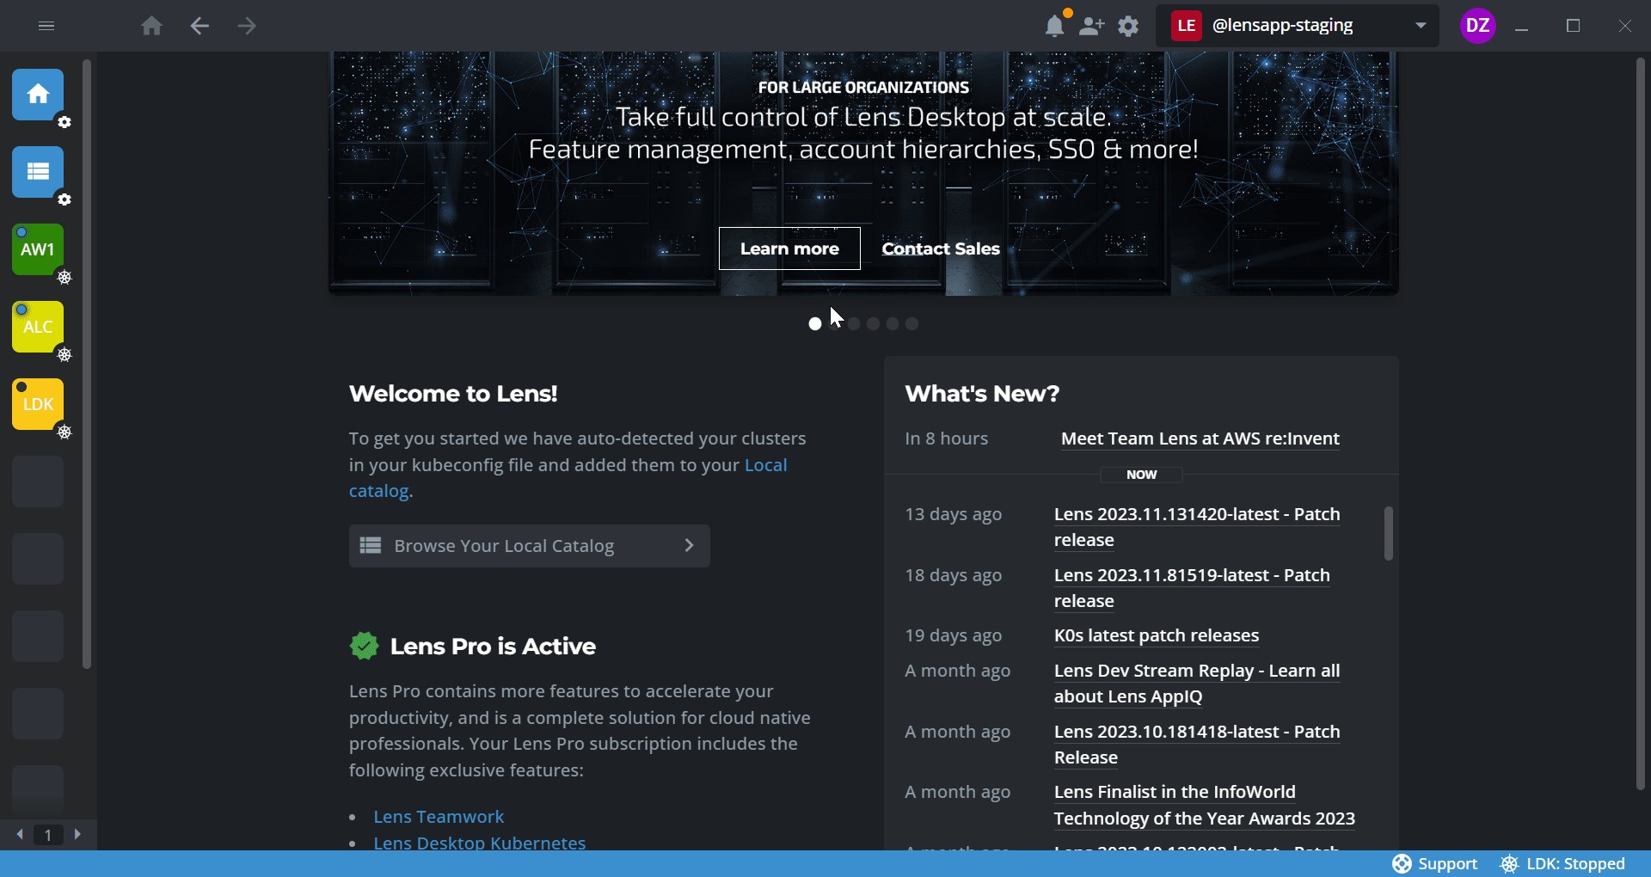Go back with the left arrow
Screen dimensions: 1651x877
click(199, 26)
